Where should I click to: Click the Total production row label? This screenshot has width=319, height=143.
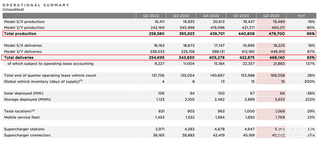pos(20,34)
